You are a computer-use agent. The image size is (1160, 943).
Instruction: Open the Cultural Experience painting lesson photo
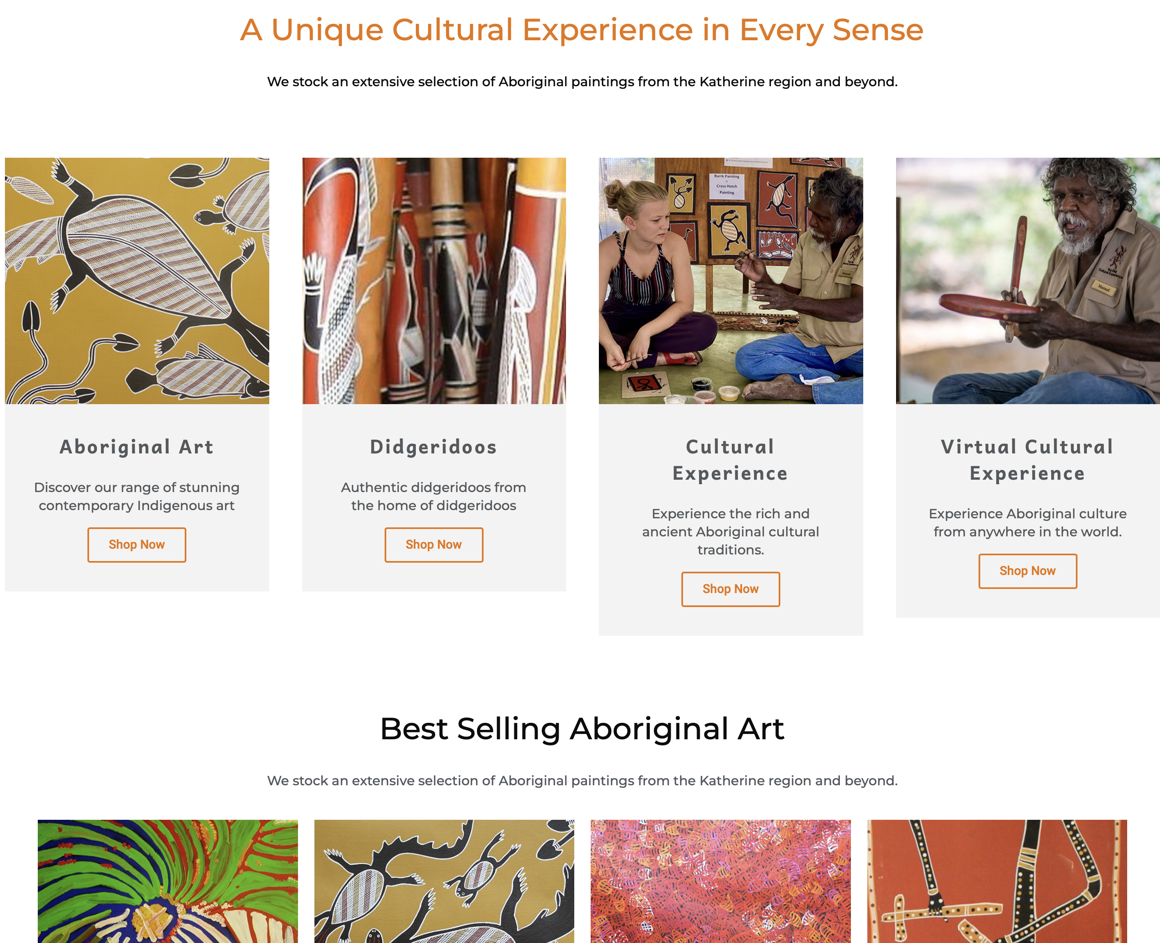[730, 281]
